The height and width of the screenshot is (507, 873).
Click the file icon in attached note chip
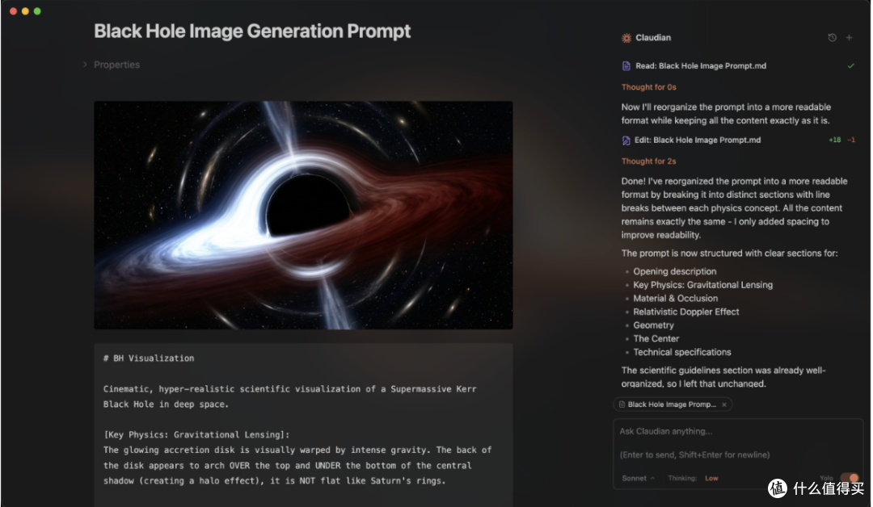622,404
